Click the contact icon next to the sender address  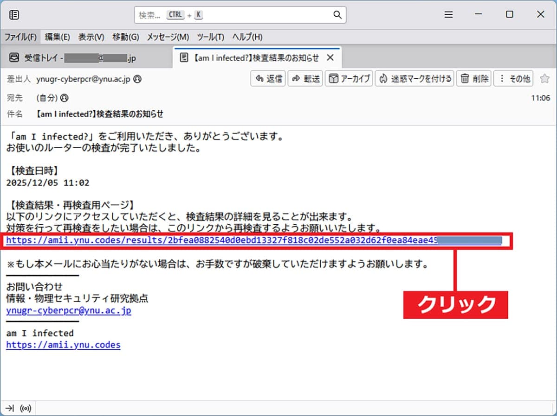[136, 79]
